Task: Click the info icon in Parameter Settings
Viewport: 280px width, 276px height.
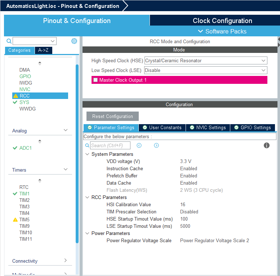Action: (267, 145)
